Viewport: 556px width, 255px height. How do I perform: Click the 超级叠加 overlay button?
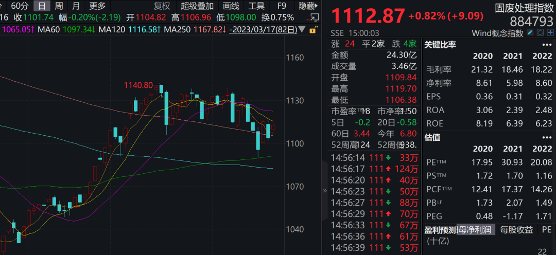point(196,6)
